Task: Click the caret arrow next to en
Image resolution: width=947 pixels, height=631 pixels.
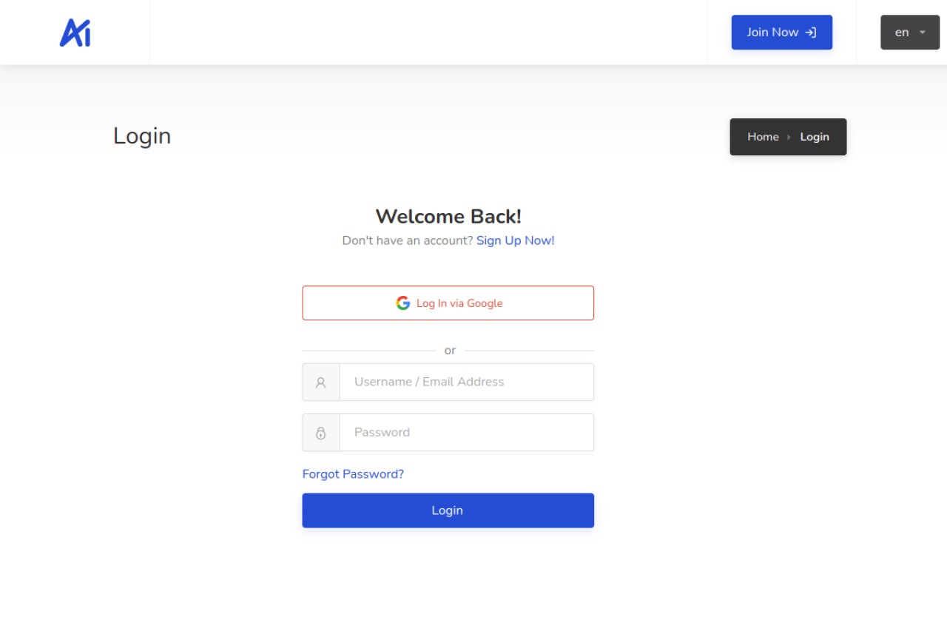Action: [923, 33]
